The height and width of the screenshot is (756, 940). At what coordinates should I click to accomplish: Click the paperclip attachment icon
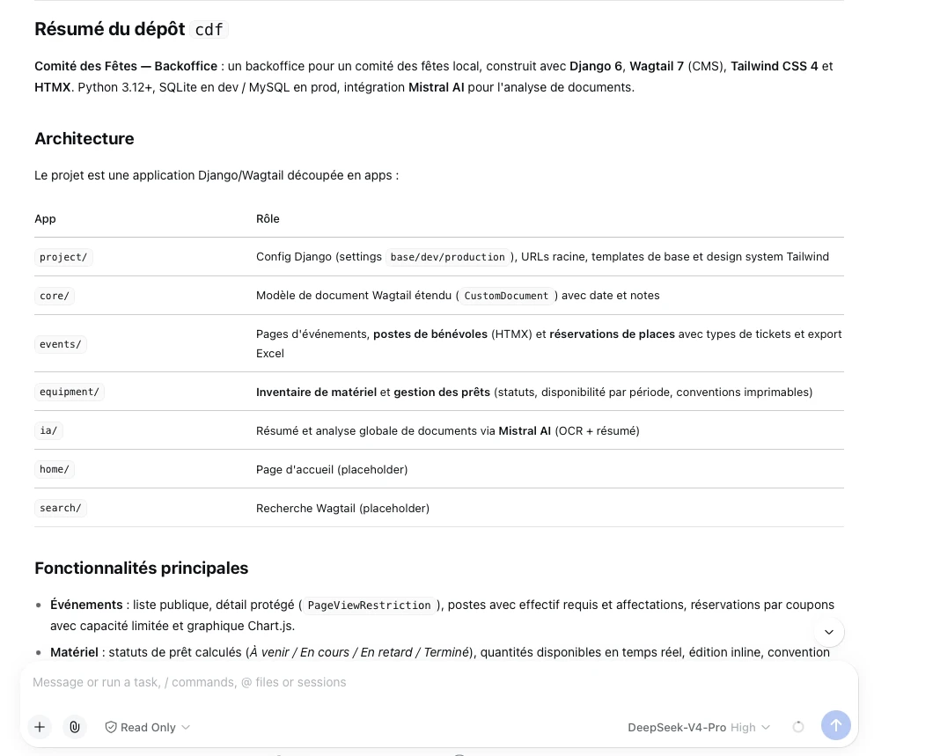click(74, 727)
